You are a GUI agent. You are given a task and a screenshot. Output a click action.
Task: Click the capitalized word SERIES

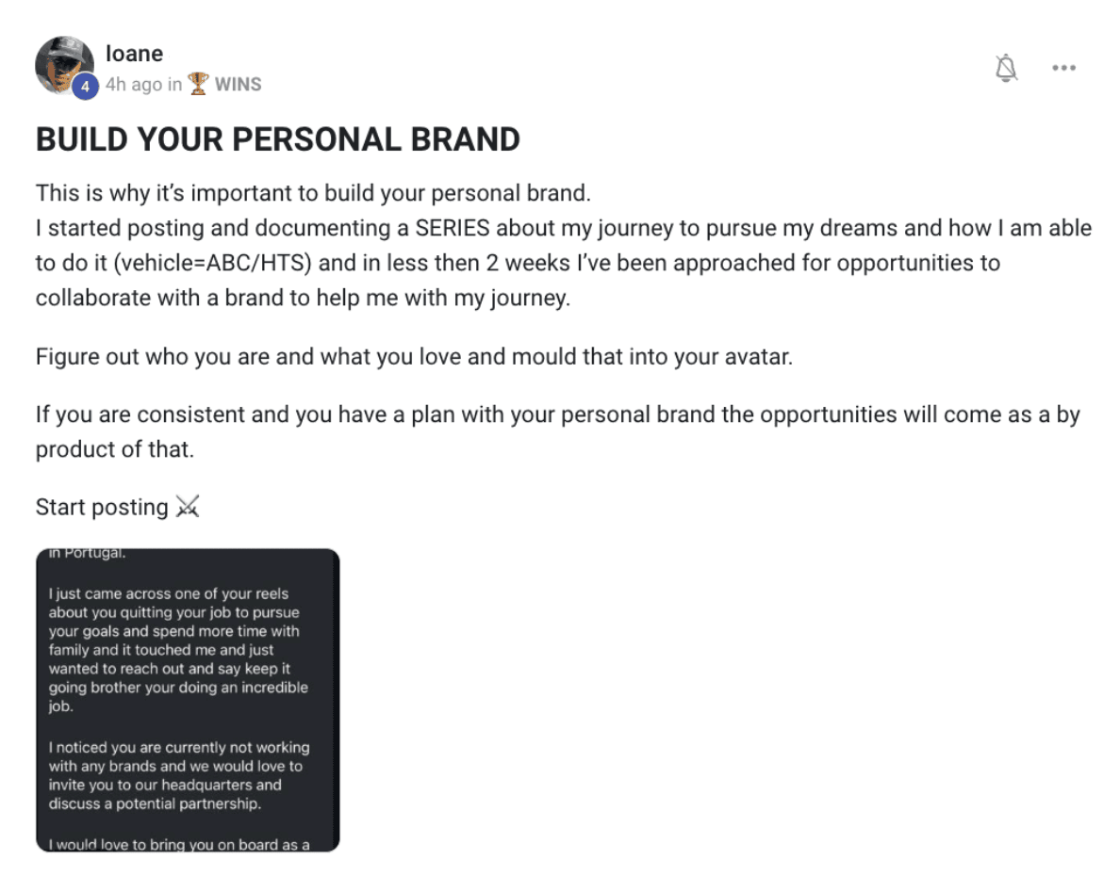[453, 228]
